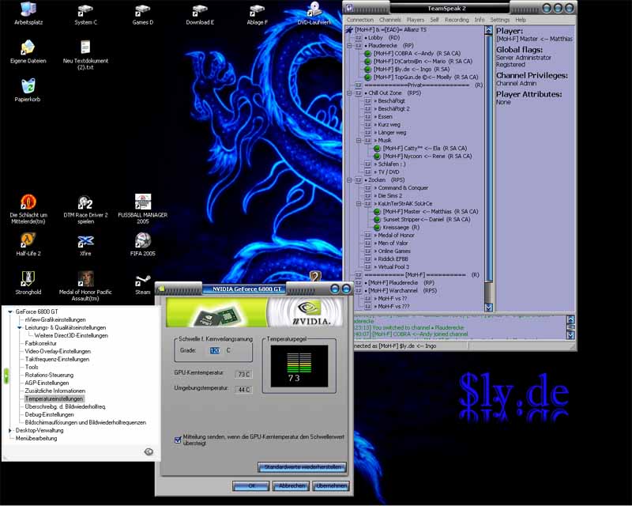This screenshot has height=506, width=632.
Task: Collapse the GeForce 6800 GT tree node
Action: coord(10,312)
